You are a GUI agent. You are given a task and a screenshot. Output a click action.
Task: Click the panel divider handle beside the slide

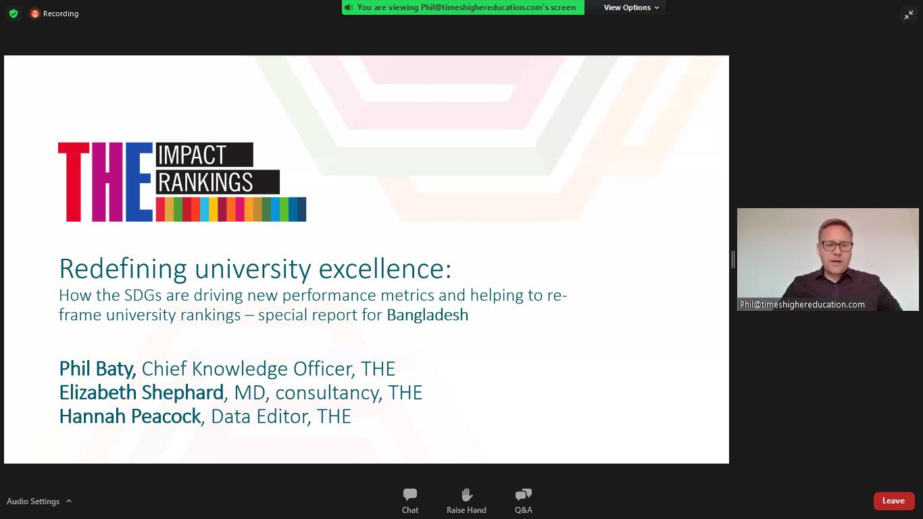pyautogui.click(x=733, y=259)
